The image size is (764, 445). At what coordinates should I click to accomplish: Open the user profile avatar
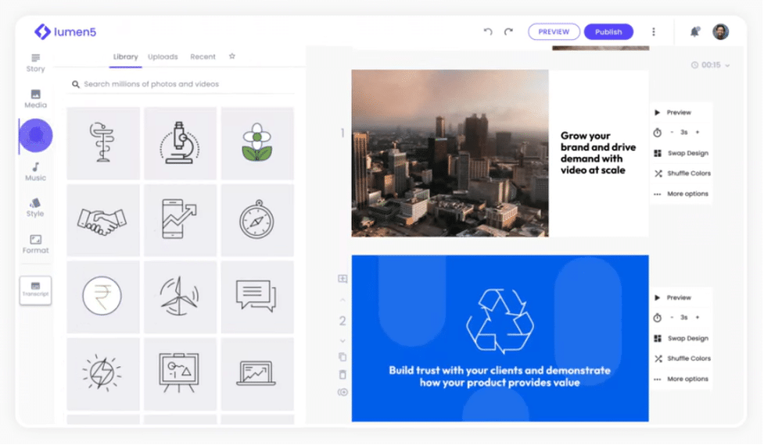coord(721,31)
